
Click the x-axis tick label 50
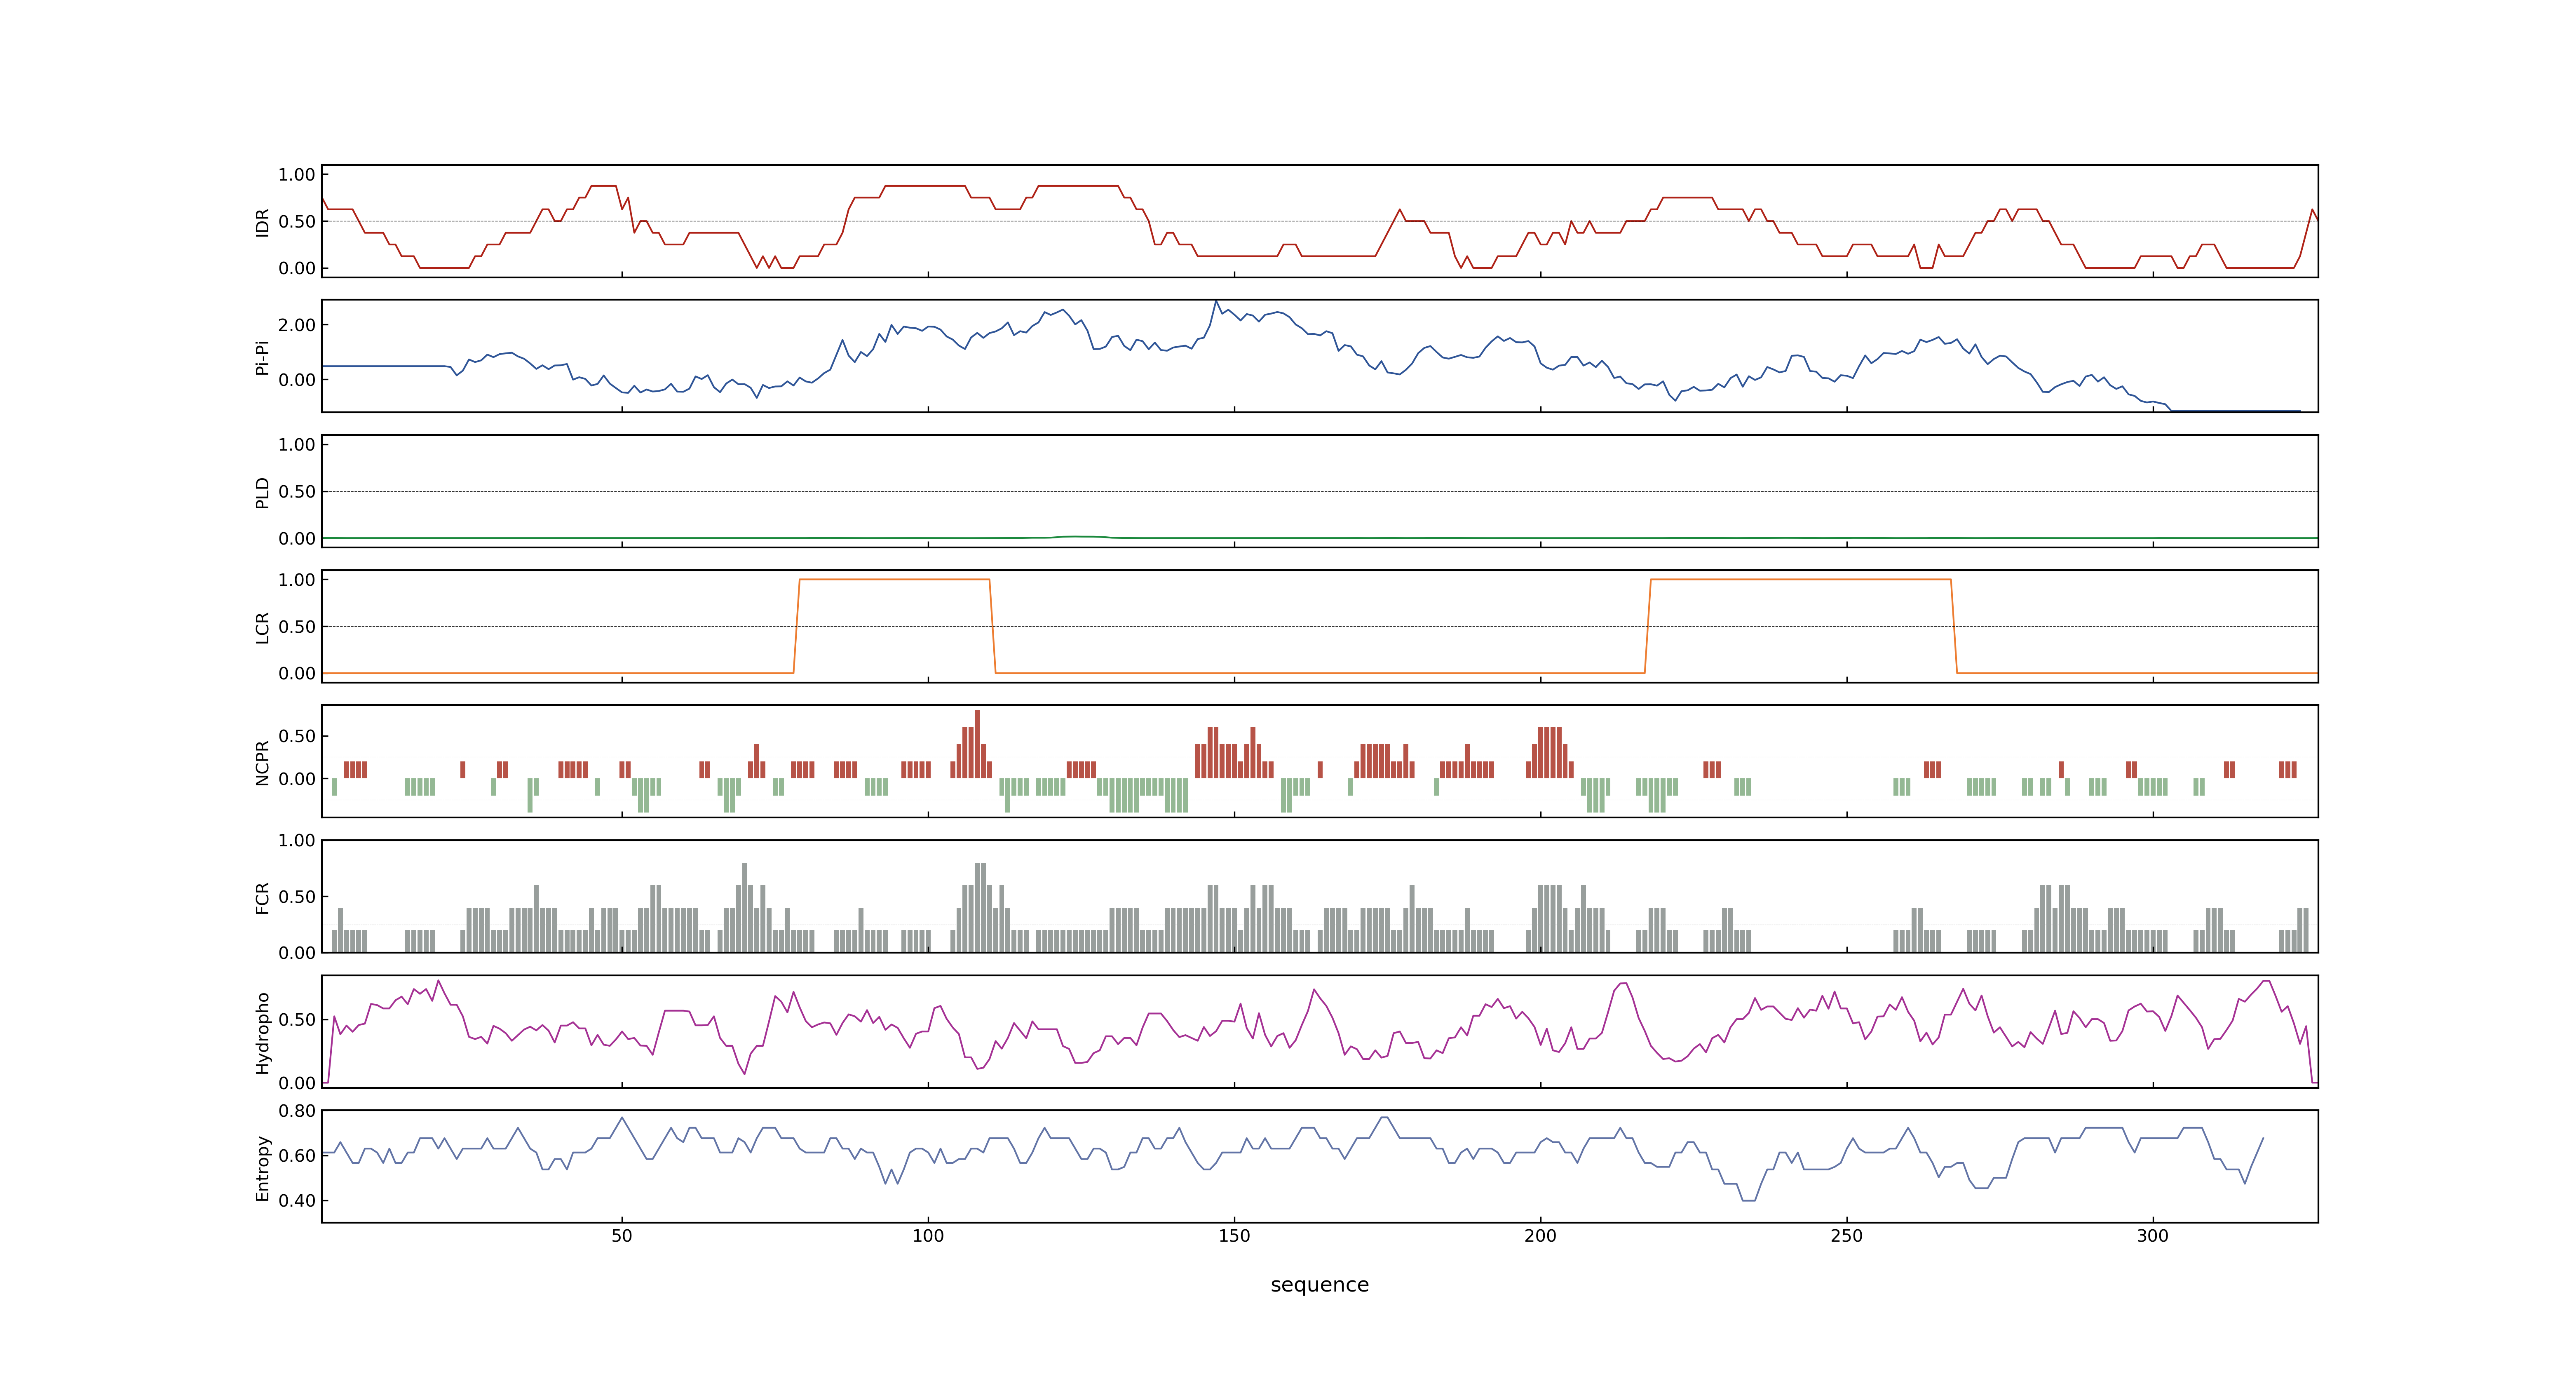(x=622, y=1236)
